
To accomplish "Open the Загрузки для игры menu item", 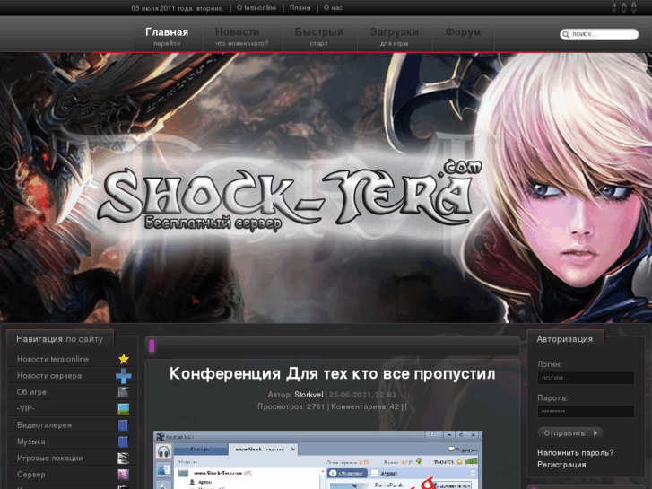I will pyautogui.click(x=395, y=37).
